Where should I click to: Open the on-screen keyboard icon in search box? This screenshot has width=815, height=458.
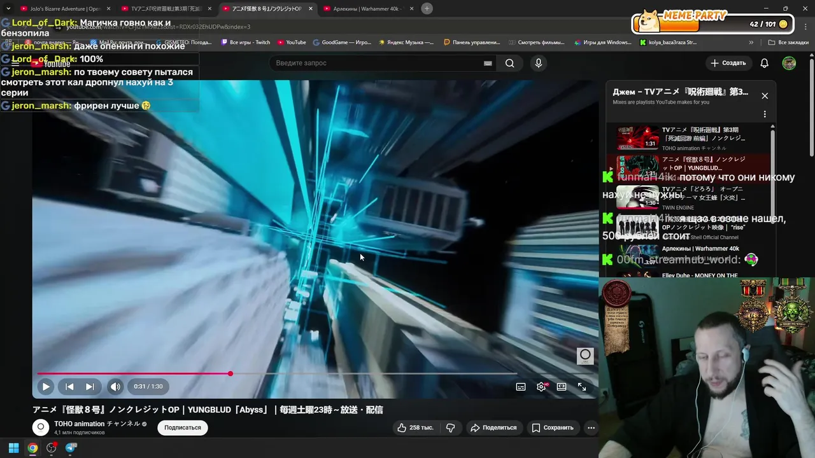(x=488, y=63)
